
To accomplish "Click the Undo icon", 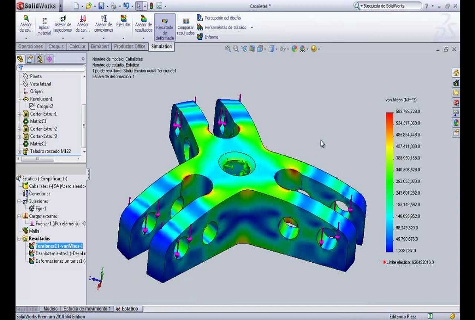I will pos(126,6).
